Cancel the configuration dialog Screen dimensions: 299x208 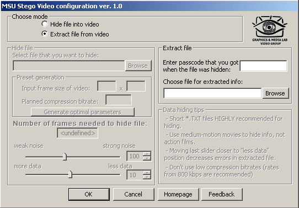pos(134,194)
